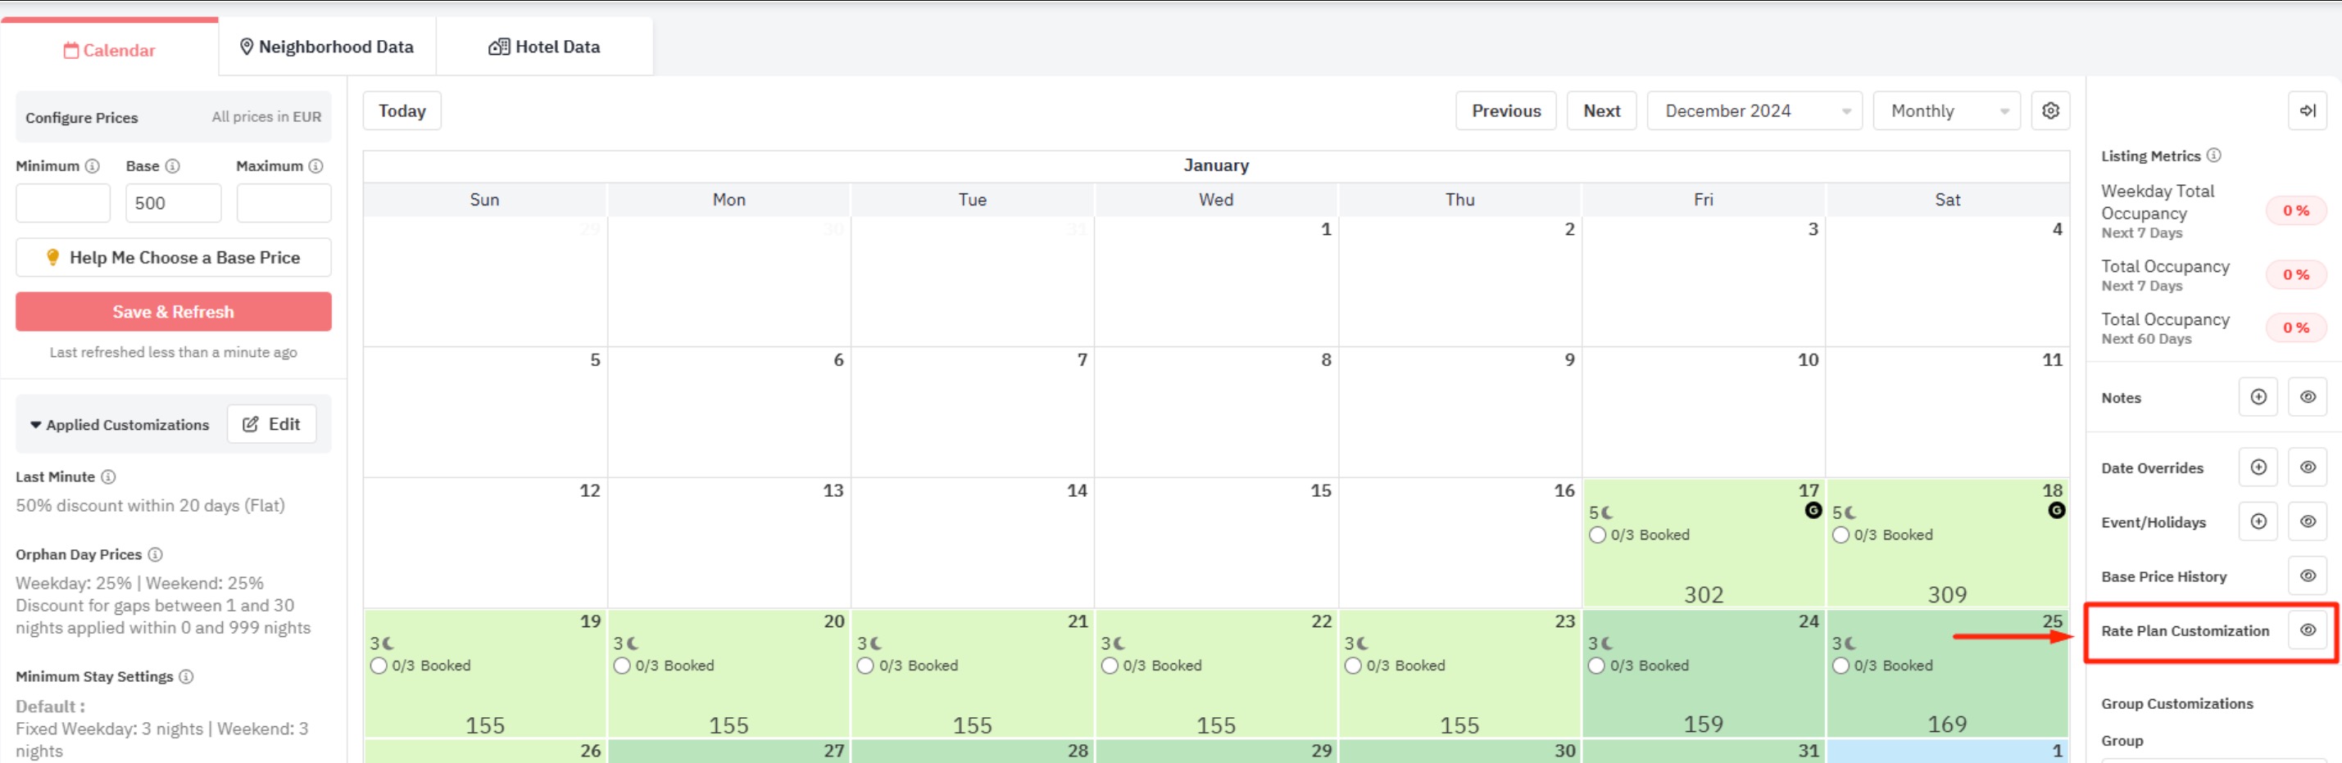Select the January 20 booking radio button
The width and height of the screenshot is (2342, 763).
click(622, 666)
